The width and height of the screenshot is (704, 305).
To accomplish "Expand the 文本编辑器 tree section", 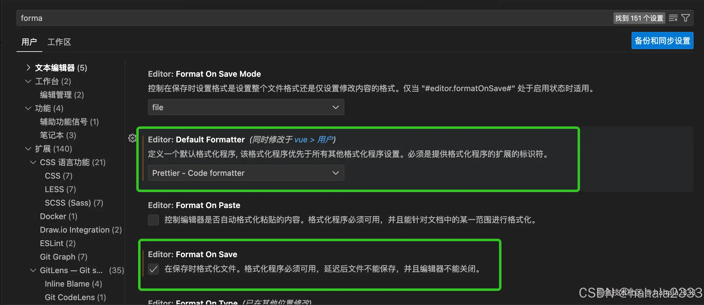I will 29,68.
